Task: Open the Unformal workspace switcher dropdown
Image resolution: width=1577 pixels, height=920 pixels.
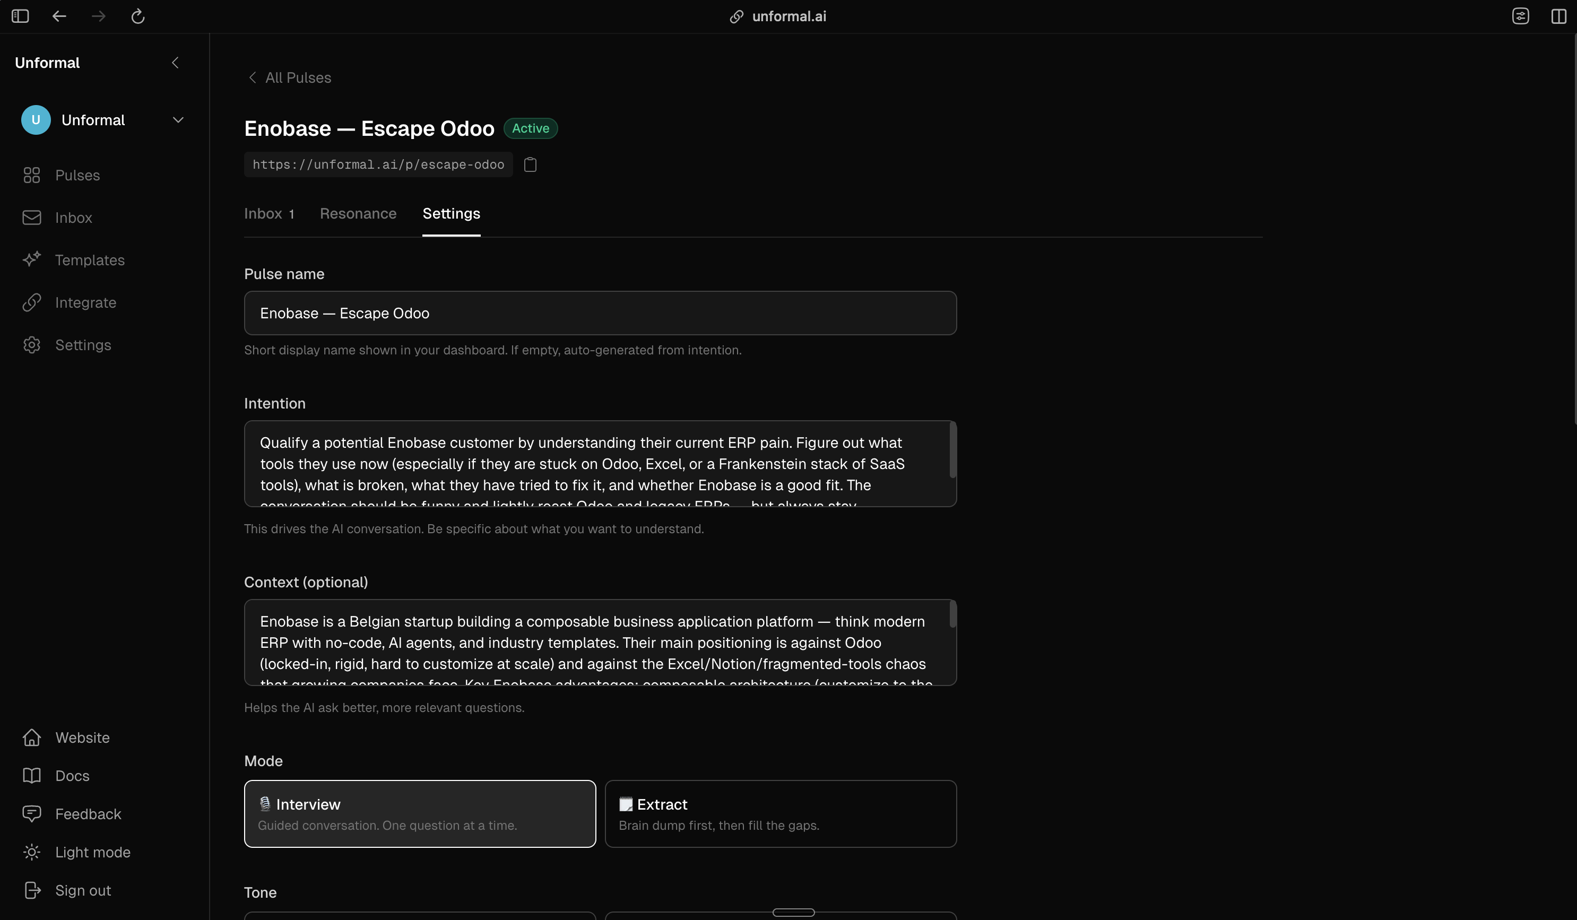Action: tap(178, 120)
